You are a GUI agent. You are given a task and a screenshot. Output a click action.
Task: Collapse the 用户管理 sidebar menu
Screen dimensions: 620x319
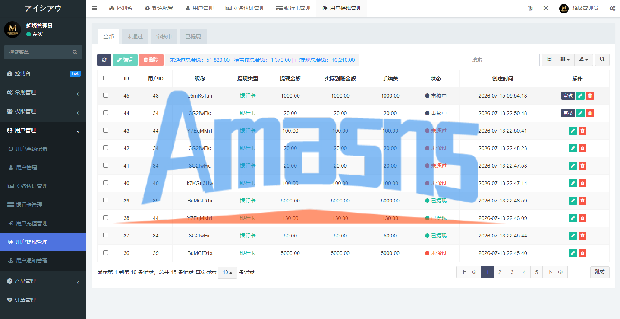pyautogui.click(x=43, y=131)
